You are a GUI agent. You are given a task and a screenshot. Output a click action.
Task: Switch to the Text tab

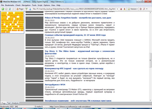pyautogui.click(x=9, y=103)
